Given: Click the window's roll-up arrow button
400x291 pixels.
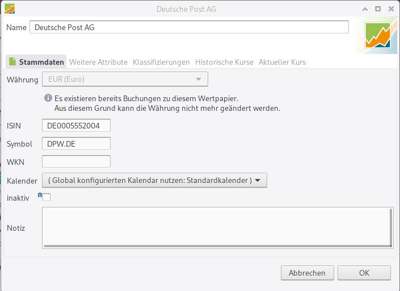Looking at the screenshot, I should (365, 9).
